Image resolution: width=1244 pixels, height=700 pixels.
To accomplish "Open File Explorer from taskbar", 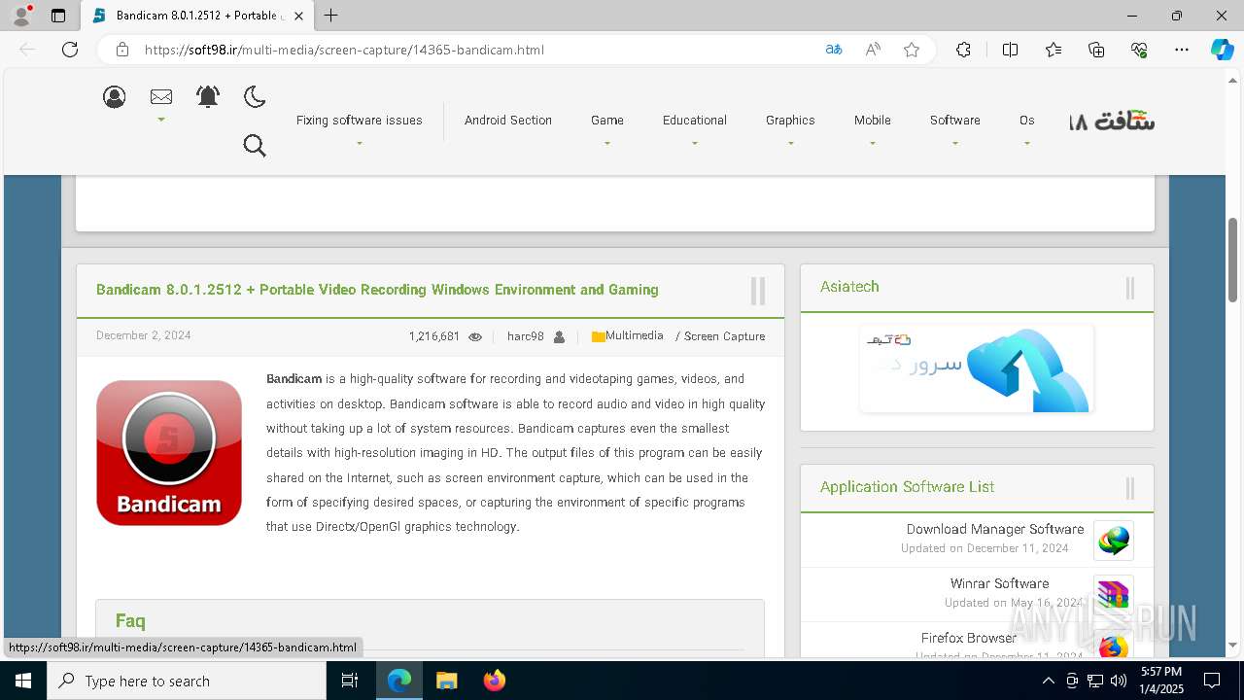I will 446,681.
